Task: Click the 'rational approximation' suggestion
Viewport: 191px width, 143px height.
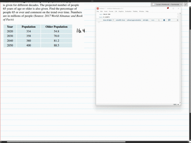Action: pos(134,20)
